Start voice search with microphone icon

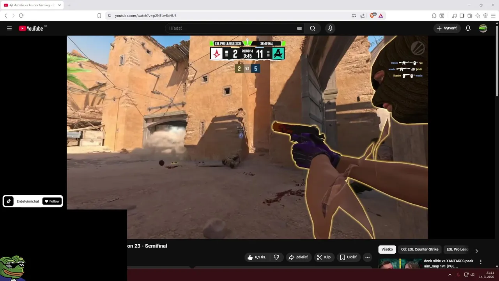(330, 28)
